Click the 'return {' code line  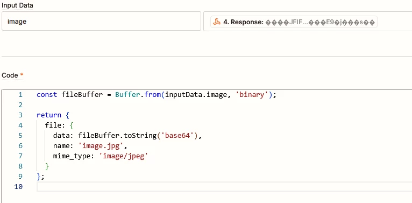pyautogui.click(x=53, y=115)
